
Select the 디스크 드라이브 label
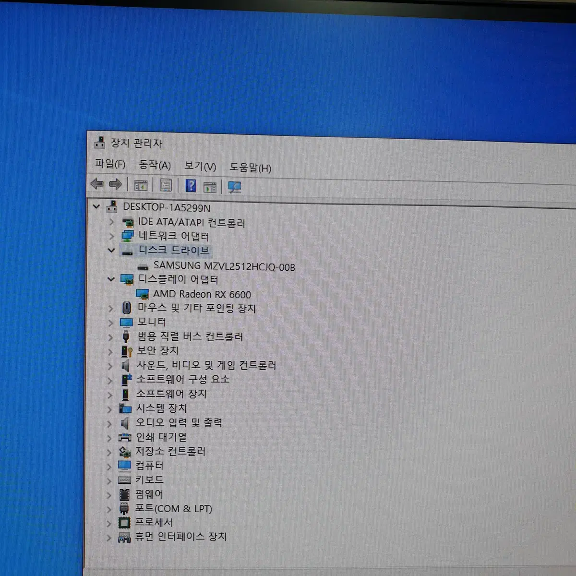174,250
